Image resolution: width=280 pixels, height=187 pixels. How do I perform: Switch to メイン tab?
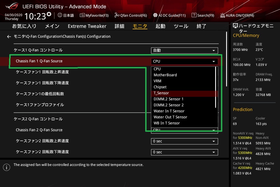(52, 26)
